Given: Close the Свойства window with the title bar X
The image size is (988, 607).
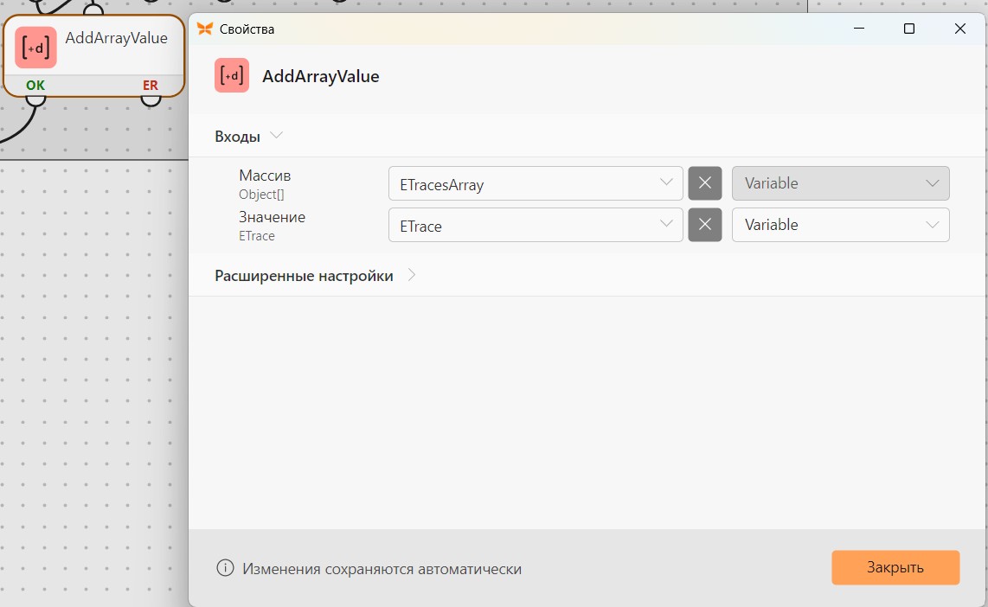Looking at the screenshot, I should click(x=960, y=29).
